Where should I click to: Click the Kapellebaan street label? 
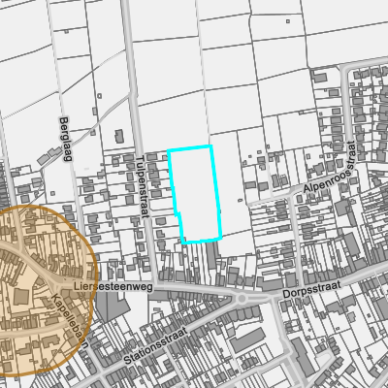[70, 320]
